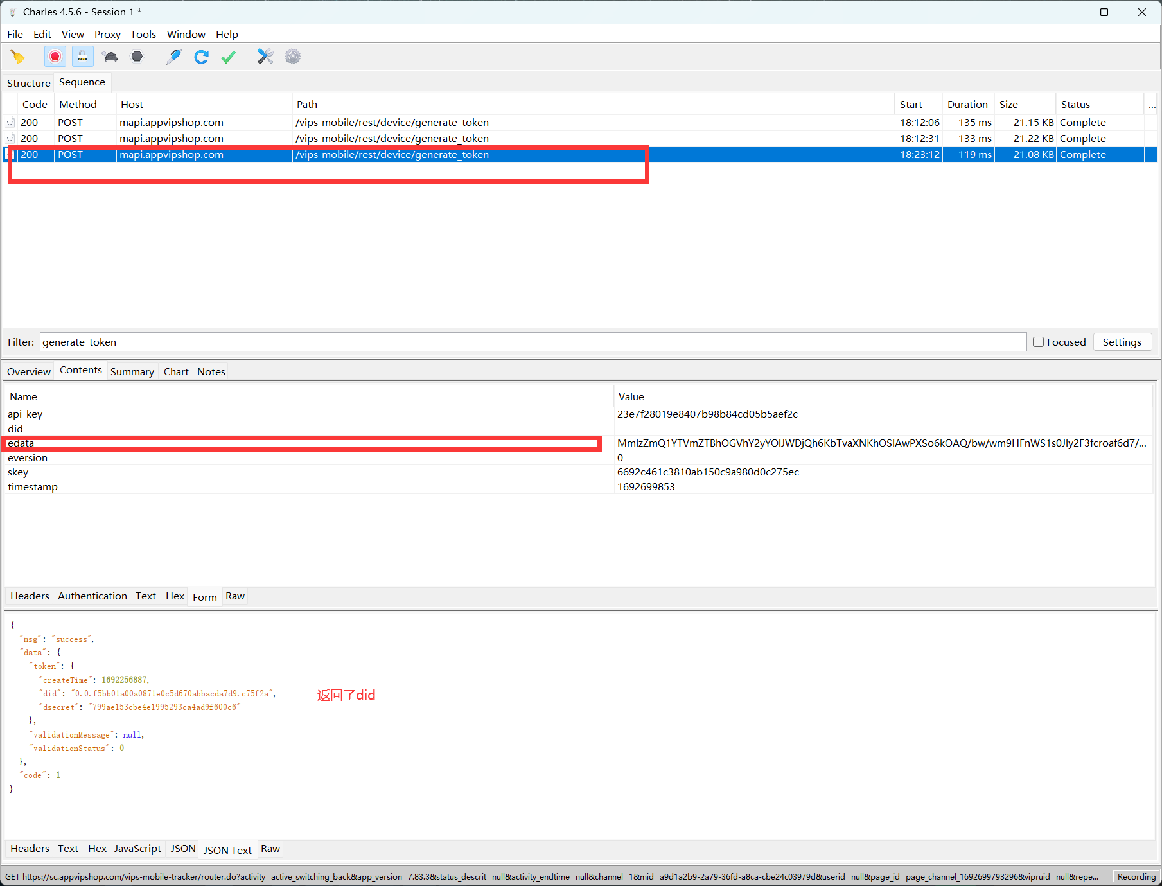Open the File menu
Viewport: 1162px width, 886px height.
[x=15, y=34]
